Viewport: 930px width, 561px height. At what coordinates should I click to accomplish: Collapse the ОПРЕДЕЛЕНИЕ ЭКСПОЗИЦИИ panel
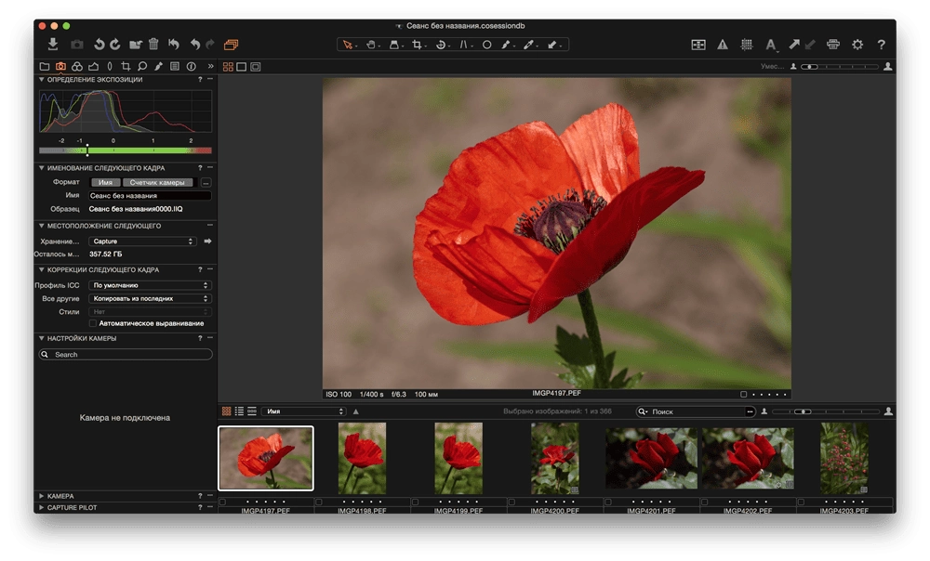click(42, 79)
